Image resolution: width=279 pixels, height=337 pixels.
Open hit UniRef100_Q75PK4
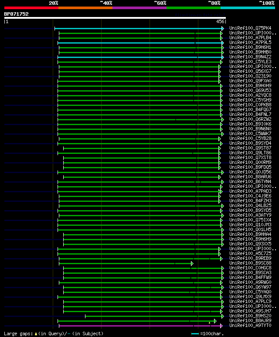click(x=250, y=28)
